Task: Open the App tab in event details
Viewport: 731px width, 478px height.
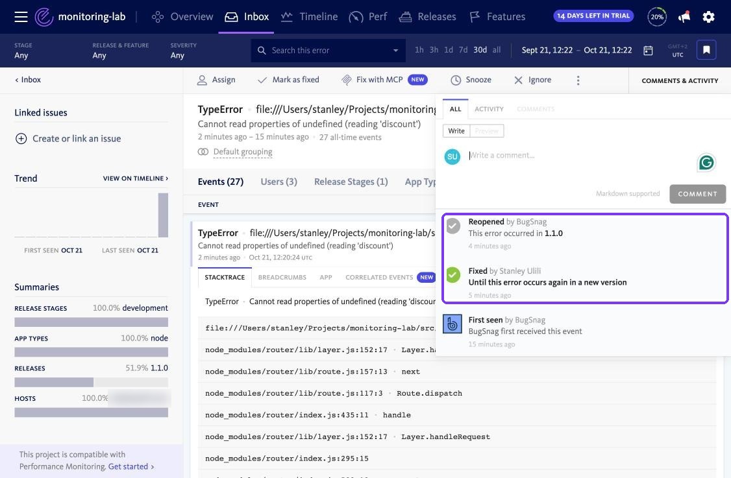Action: [326, 277]
